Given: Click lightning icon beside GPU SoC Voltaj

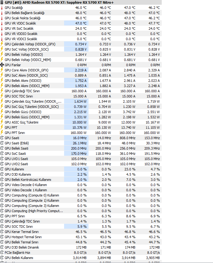Looking at the screenshot, I should click(2, 49).
